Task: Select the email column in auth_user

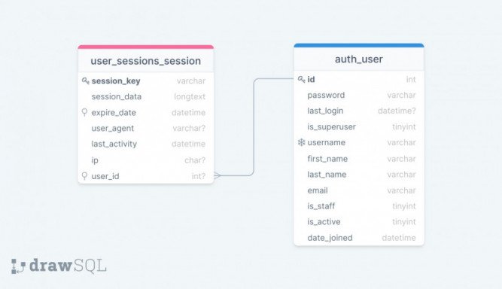Action: pyautogui.click(x=359, y=190)
